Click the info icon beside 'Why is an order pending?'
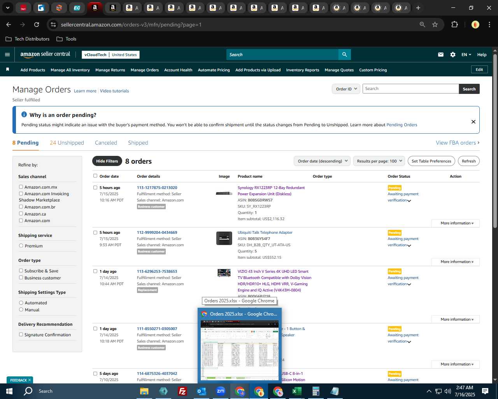Screen dimensions: 498x399 click(x=24, y=115)
